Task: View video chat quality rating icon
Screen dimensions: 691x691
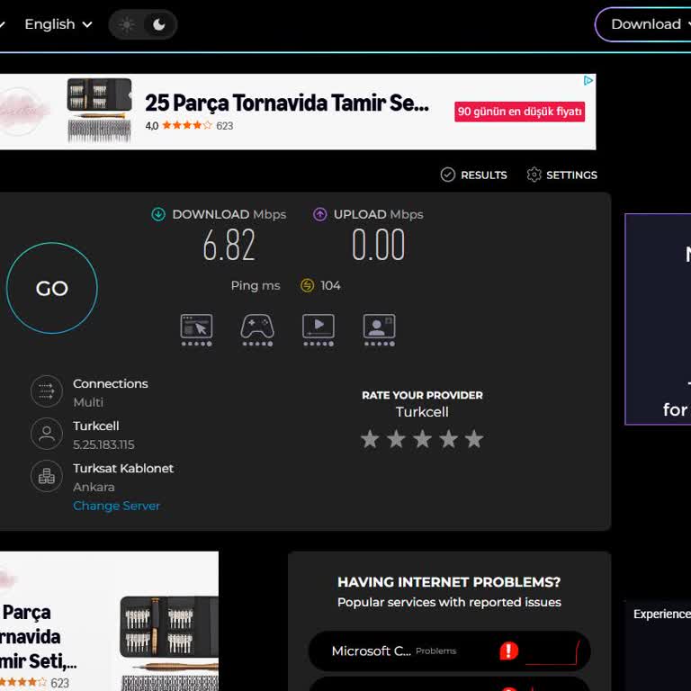Action: [379, 330]
